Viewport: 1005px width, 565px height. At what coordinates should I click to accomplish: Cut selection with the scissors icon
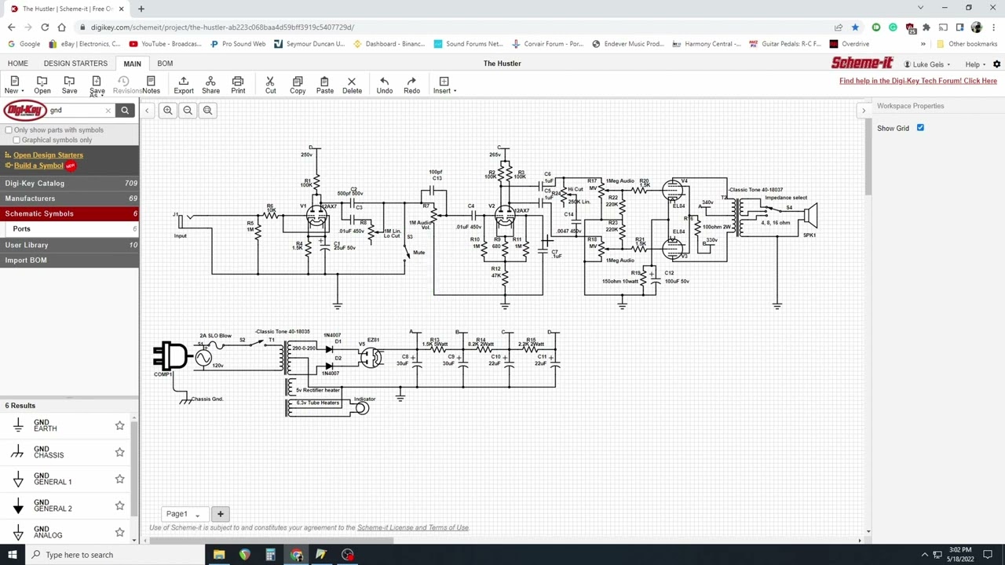[270, 85]
